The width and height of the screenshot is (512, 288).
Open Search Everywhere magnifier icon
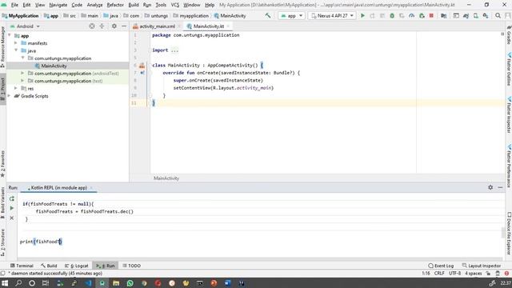point(498,16)
